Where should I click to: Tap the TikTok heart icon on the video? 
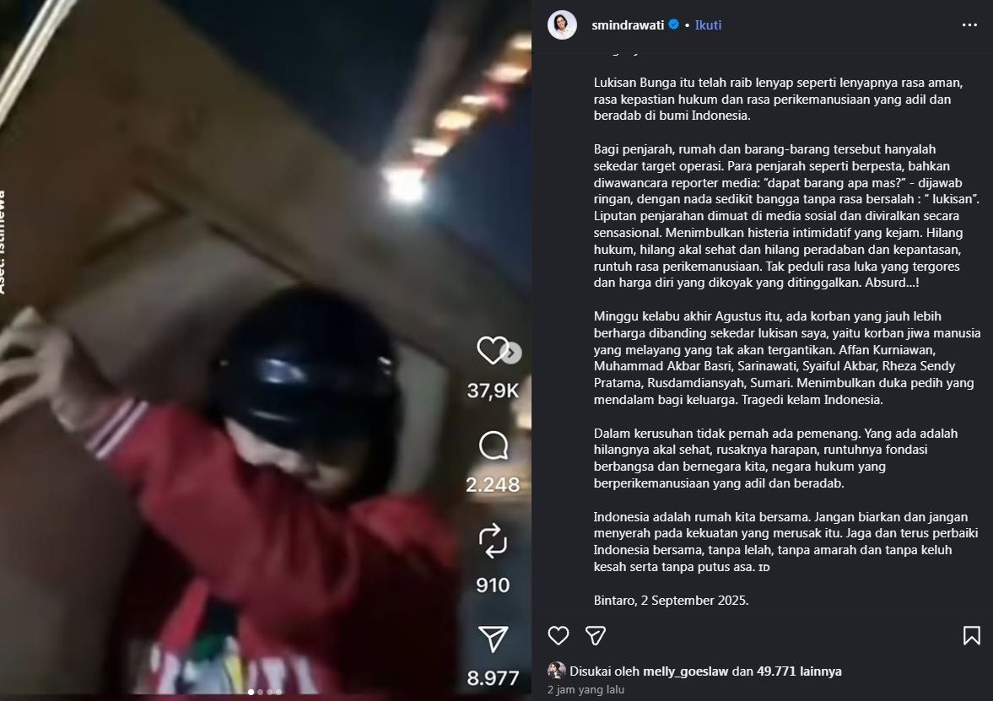(491, 350)
